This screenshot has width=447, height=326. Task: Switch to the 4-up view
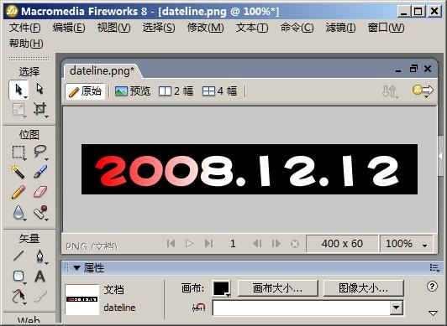click(219, 91)
